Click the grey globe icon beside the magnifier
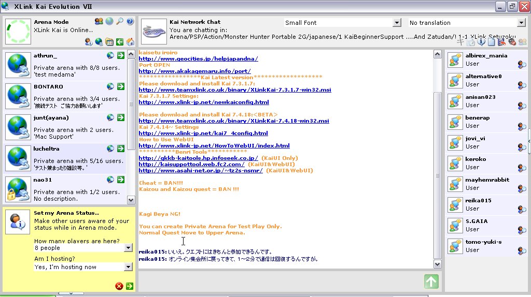Screen dimensions: 531x297 coord(109,21)
